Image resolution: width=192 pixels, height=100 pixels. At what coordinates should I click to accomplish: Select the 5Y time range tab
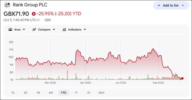coord(89,93)
